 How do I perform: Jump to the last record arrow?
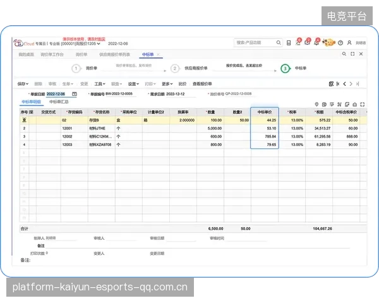pyautogui.click(x=358, y=84)
